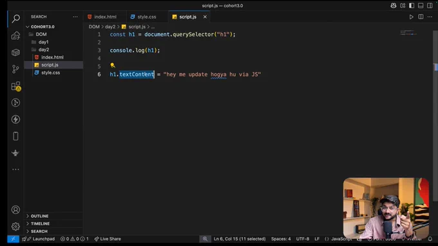This screenshot has height=246, width=438.
Task: Switch to the style.css tab
Action: click(x=147, y=17)
